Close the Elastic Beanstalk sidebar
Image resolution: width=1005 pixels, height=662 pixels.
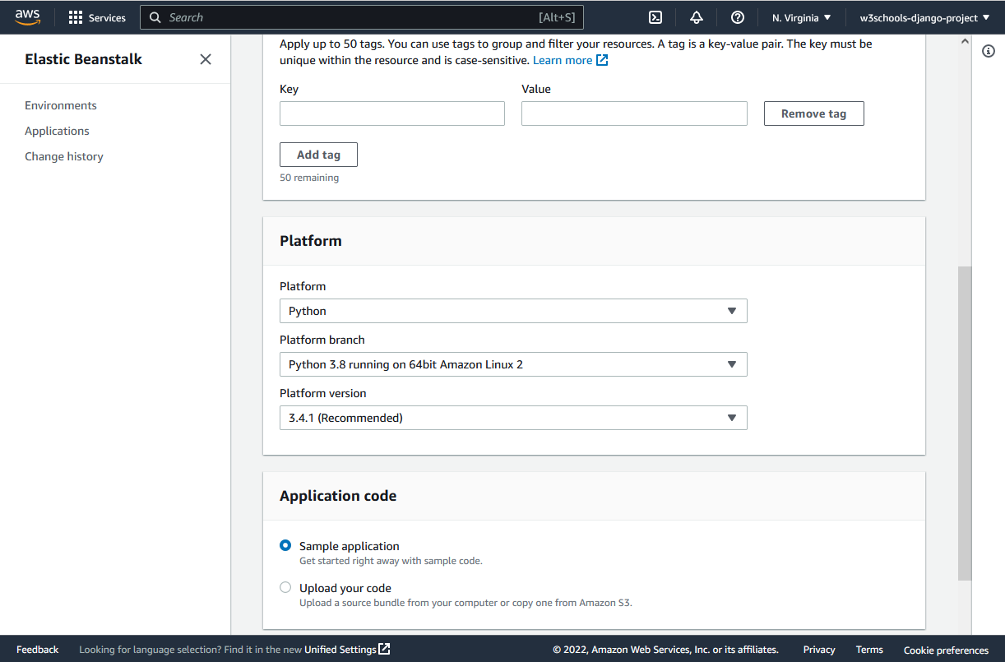pos(206,59)
